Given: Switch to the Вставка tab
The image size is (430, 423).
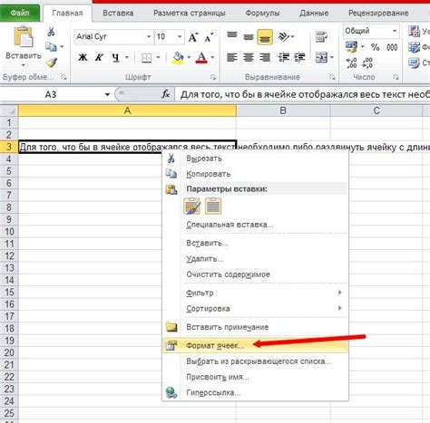Looking at the screenshot, I should [x=118, y=14].
